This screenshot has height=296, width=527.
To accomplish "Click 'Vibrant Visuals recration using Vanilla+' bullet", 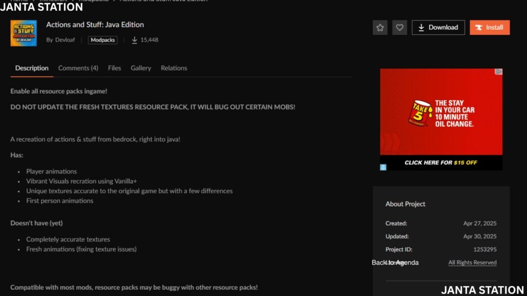I will tap(81, 181).
